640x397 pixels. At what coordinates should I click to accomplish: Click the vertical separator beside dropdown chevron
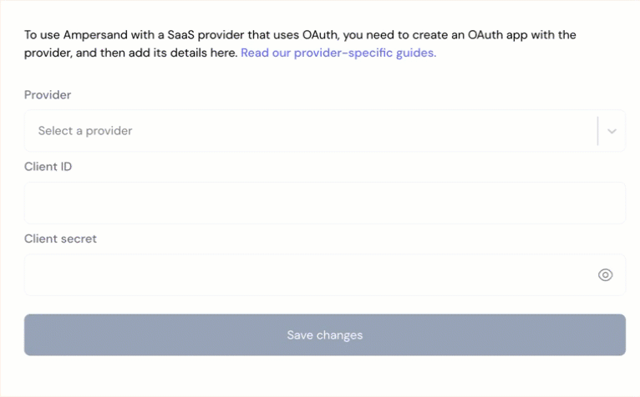(597, 131)
